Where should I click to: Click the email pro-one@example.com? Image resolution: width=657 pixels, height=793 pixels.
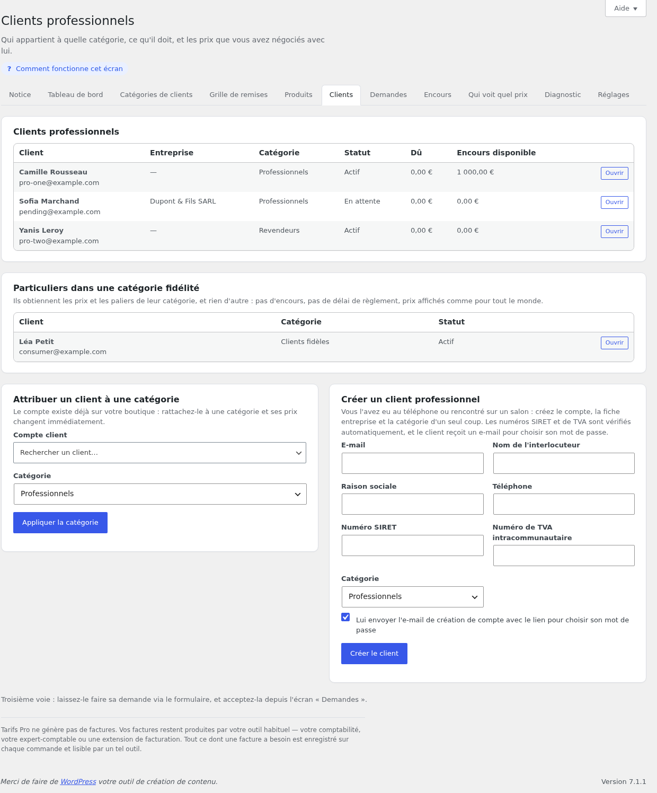click(59, 183)
